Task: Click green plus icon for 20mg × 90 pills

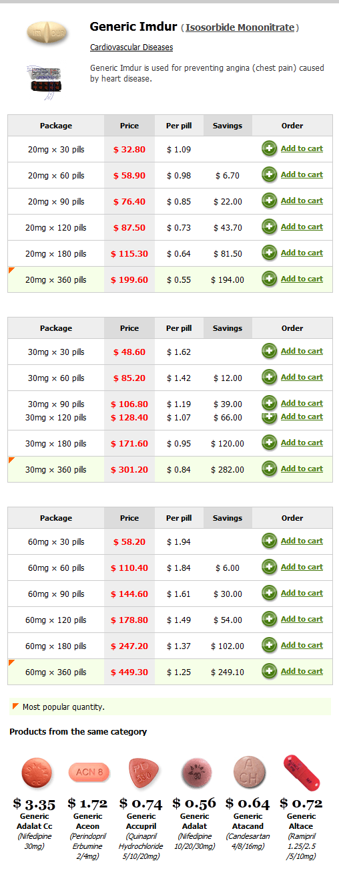Action: 270,201
